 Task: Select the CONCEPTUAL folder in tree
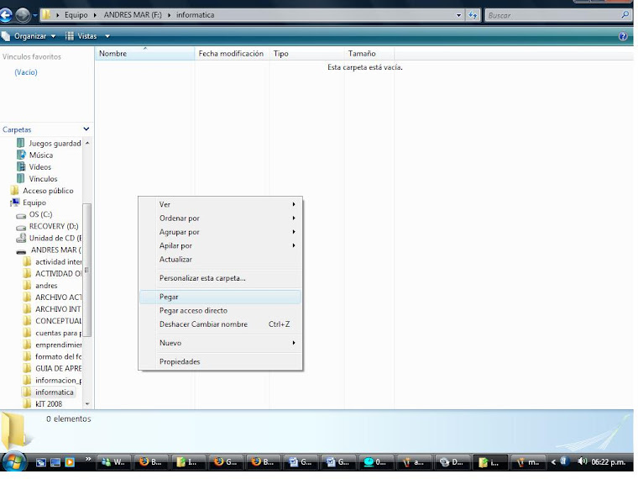pos(52,321)
